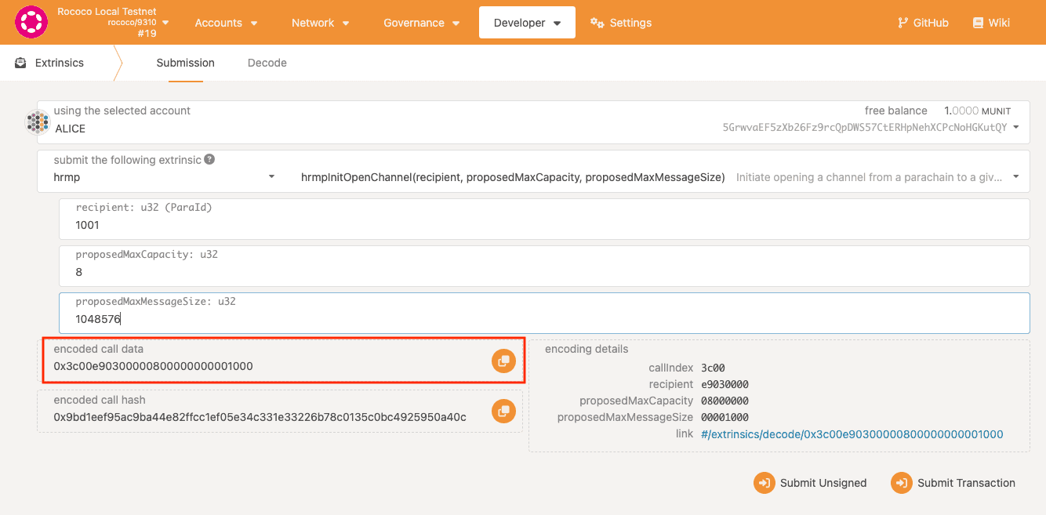
Task: Click the Polkadot network logo
Action: click(x=31, y=22)
